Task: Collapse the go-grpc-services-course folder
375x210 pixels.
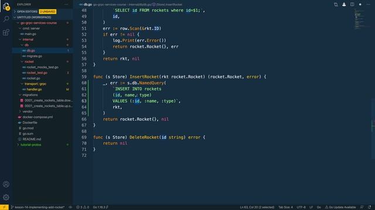Action: click(18, 23)
